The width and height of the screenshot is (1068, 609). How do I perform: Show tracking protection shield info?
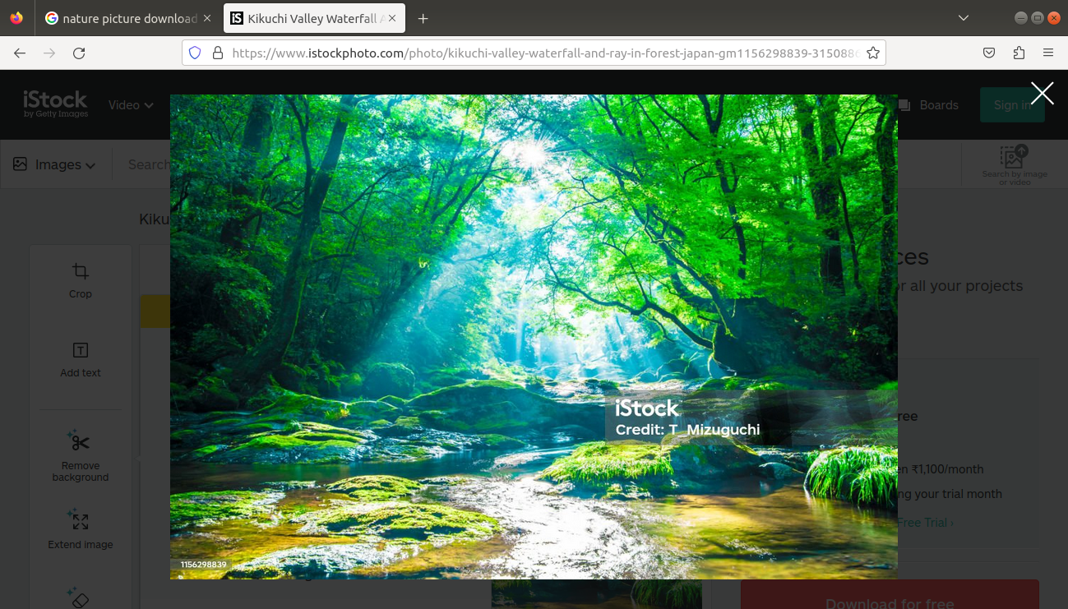[x=195, y=53]
